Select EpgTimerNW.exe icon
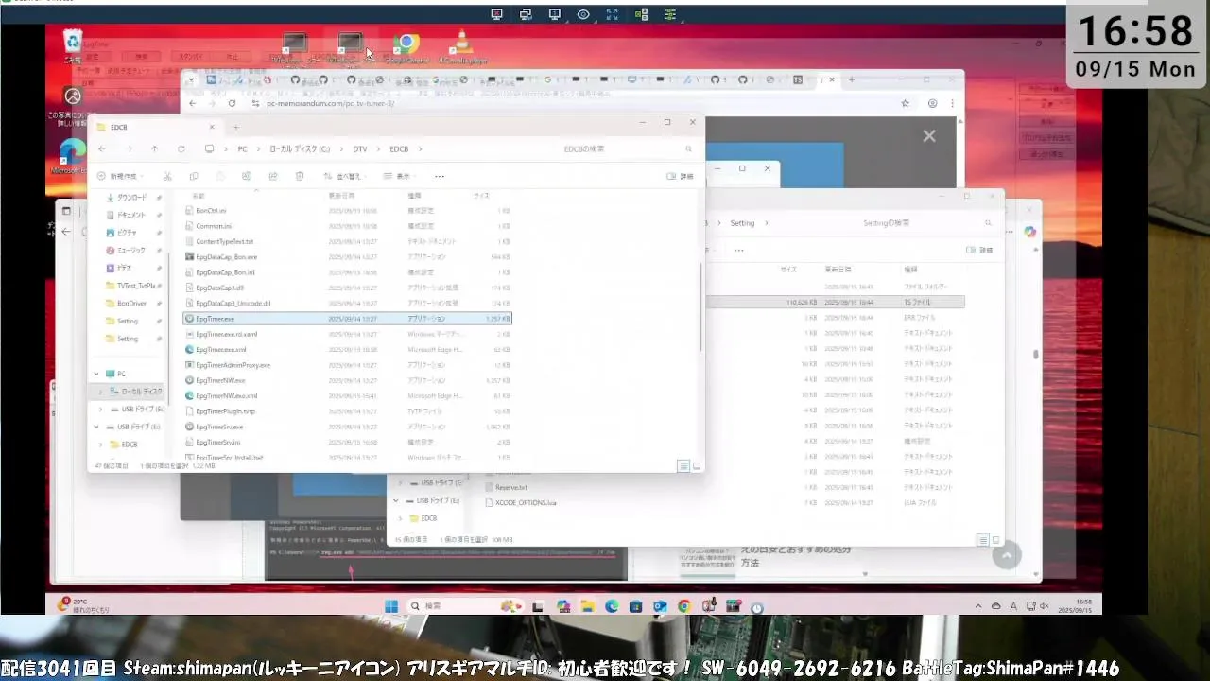Screen dimensions: 1210x681 click(x=189, y=380)
